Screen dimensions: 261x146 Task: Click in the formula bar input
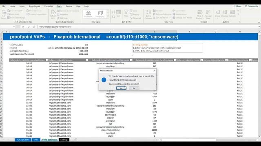147,27
